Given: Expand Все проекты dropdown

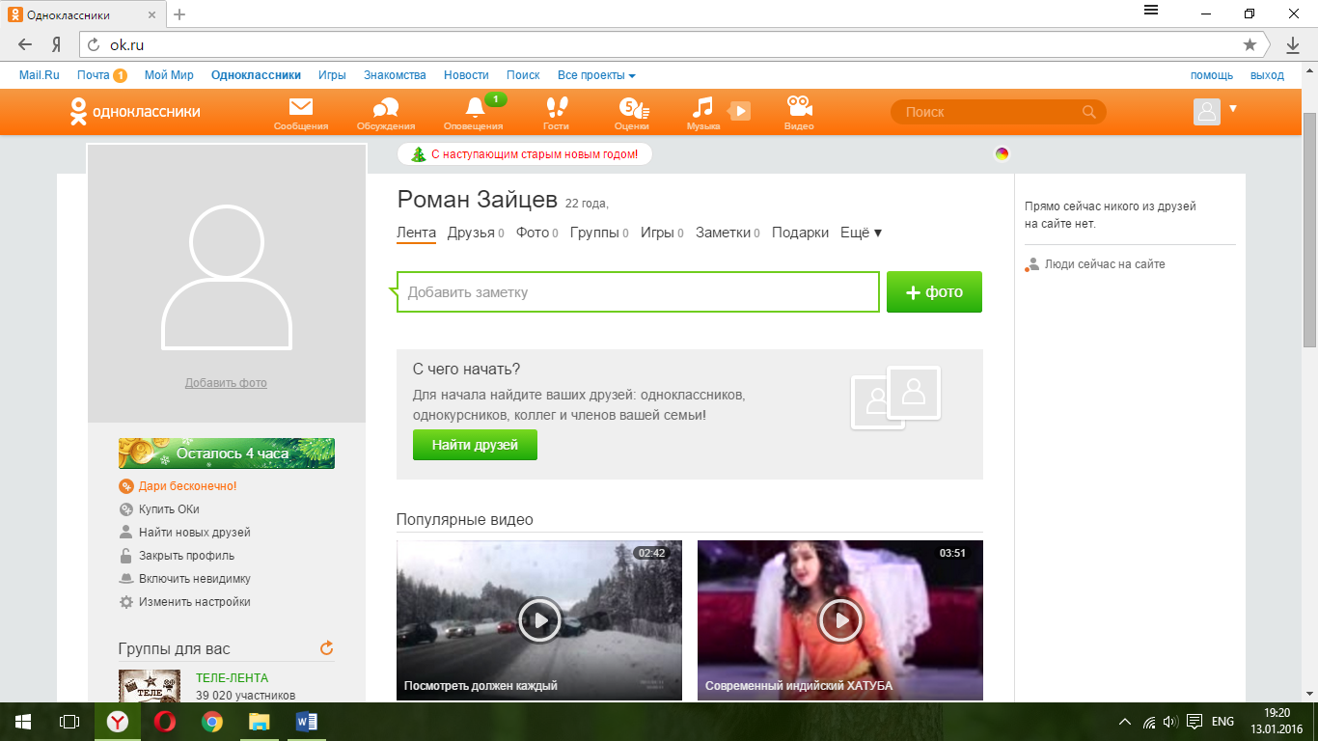Looking at the screenshot, I should (596, 75).
